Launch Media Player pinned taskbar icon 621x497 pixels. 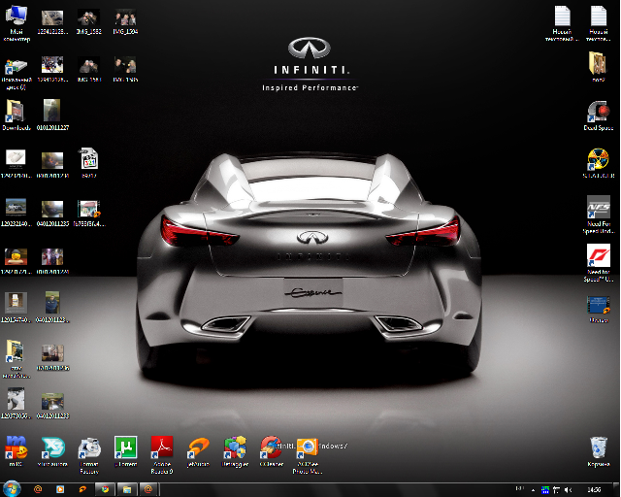pos(60,489)
